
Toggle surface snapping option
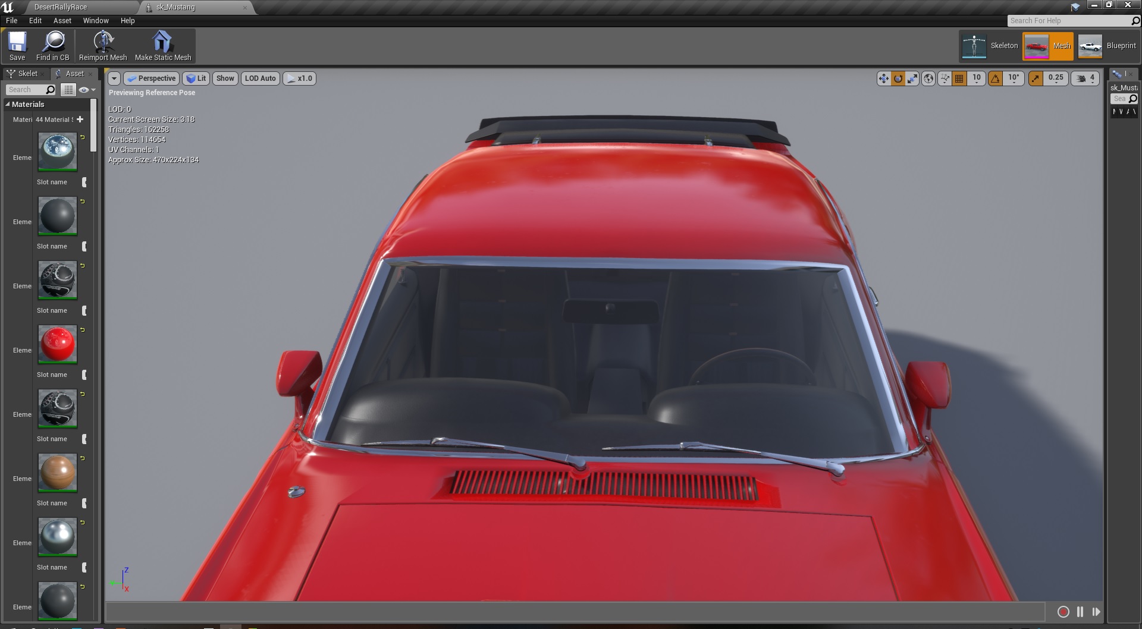945,78
